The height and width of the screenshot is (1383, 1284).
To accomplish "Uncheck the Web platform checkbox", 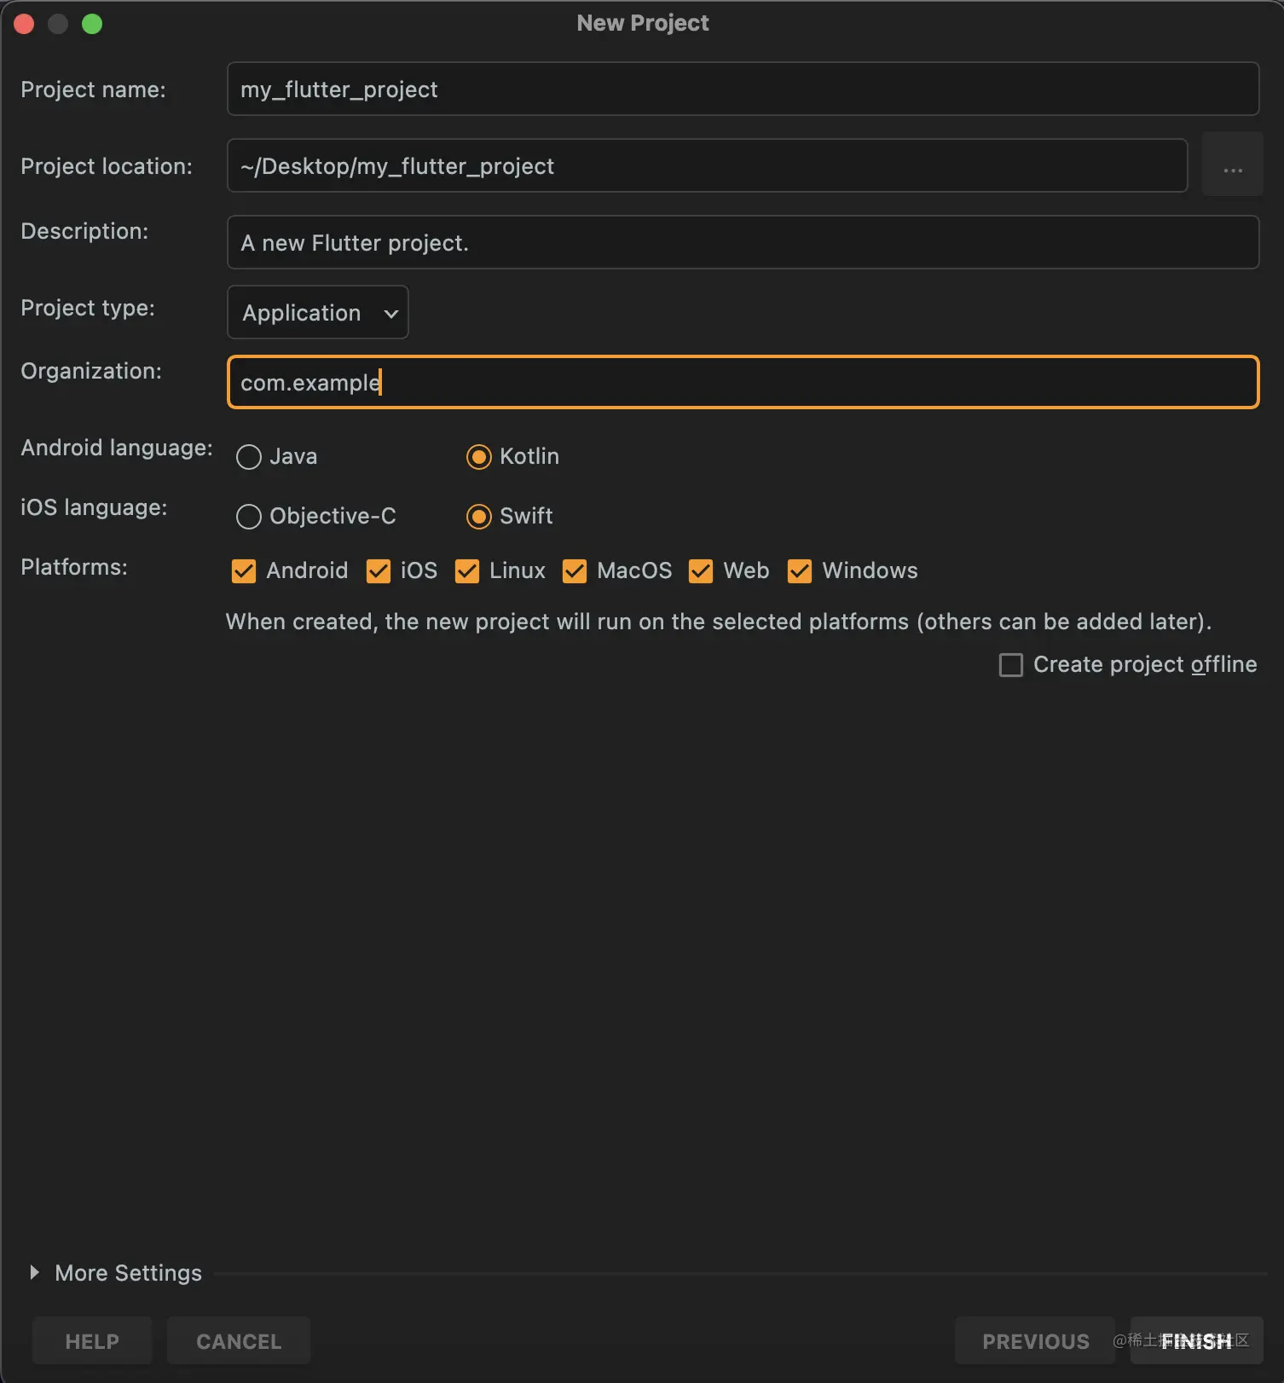I will point(701,571).
